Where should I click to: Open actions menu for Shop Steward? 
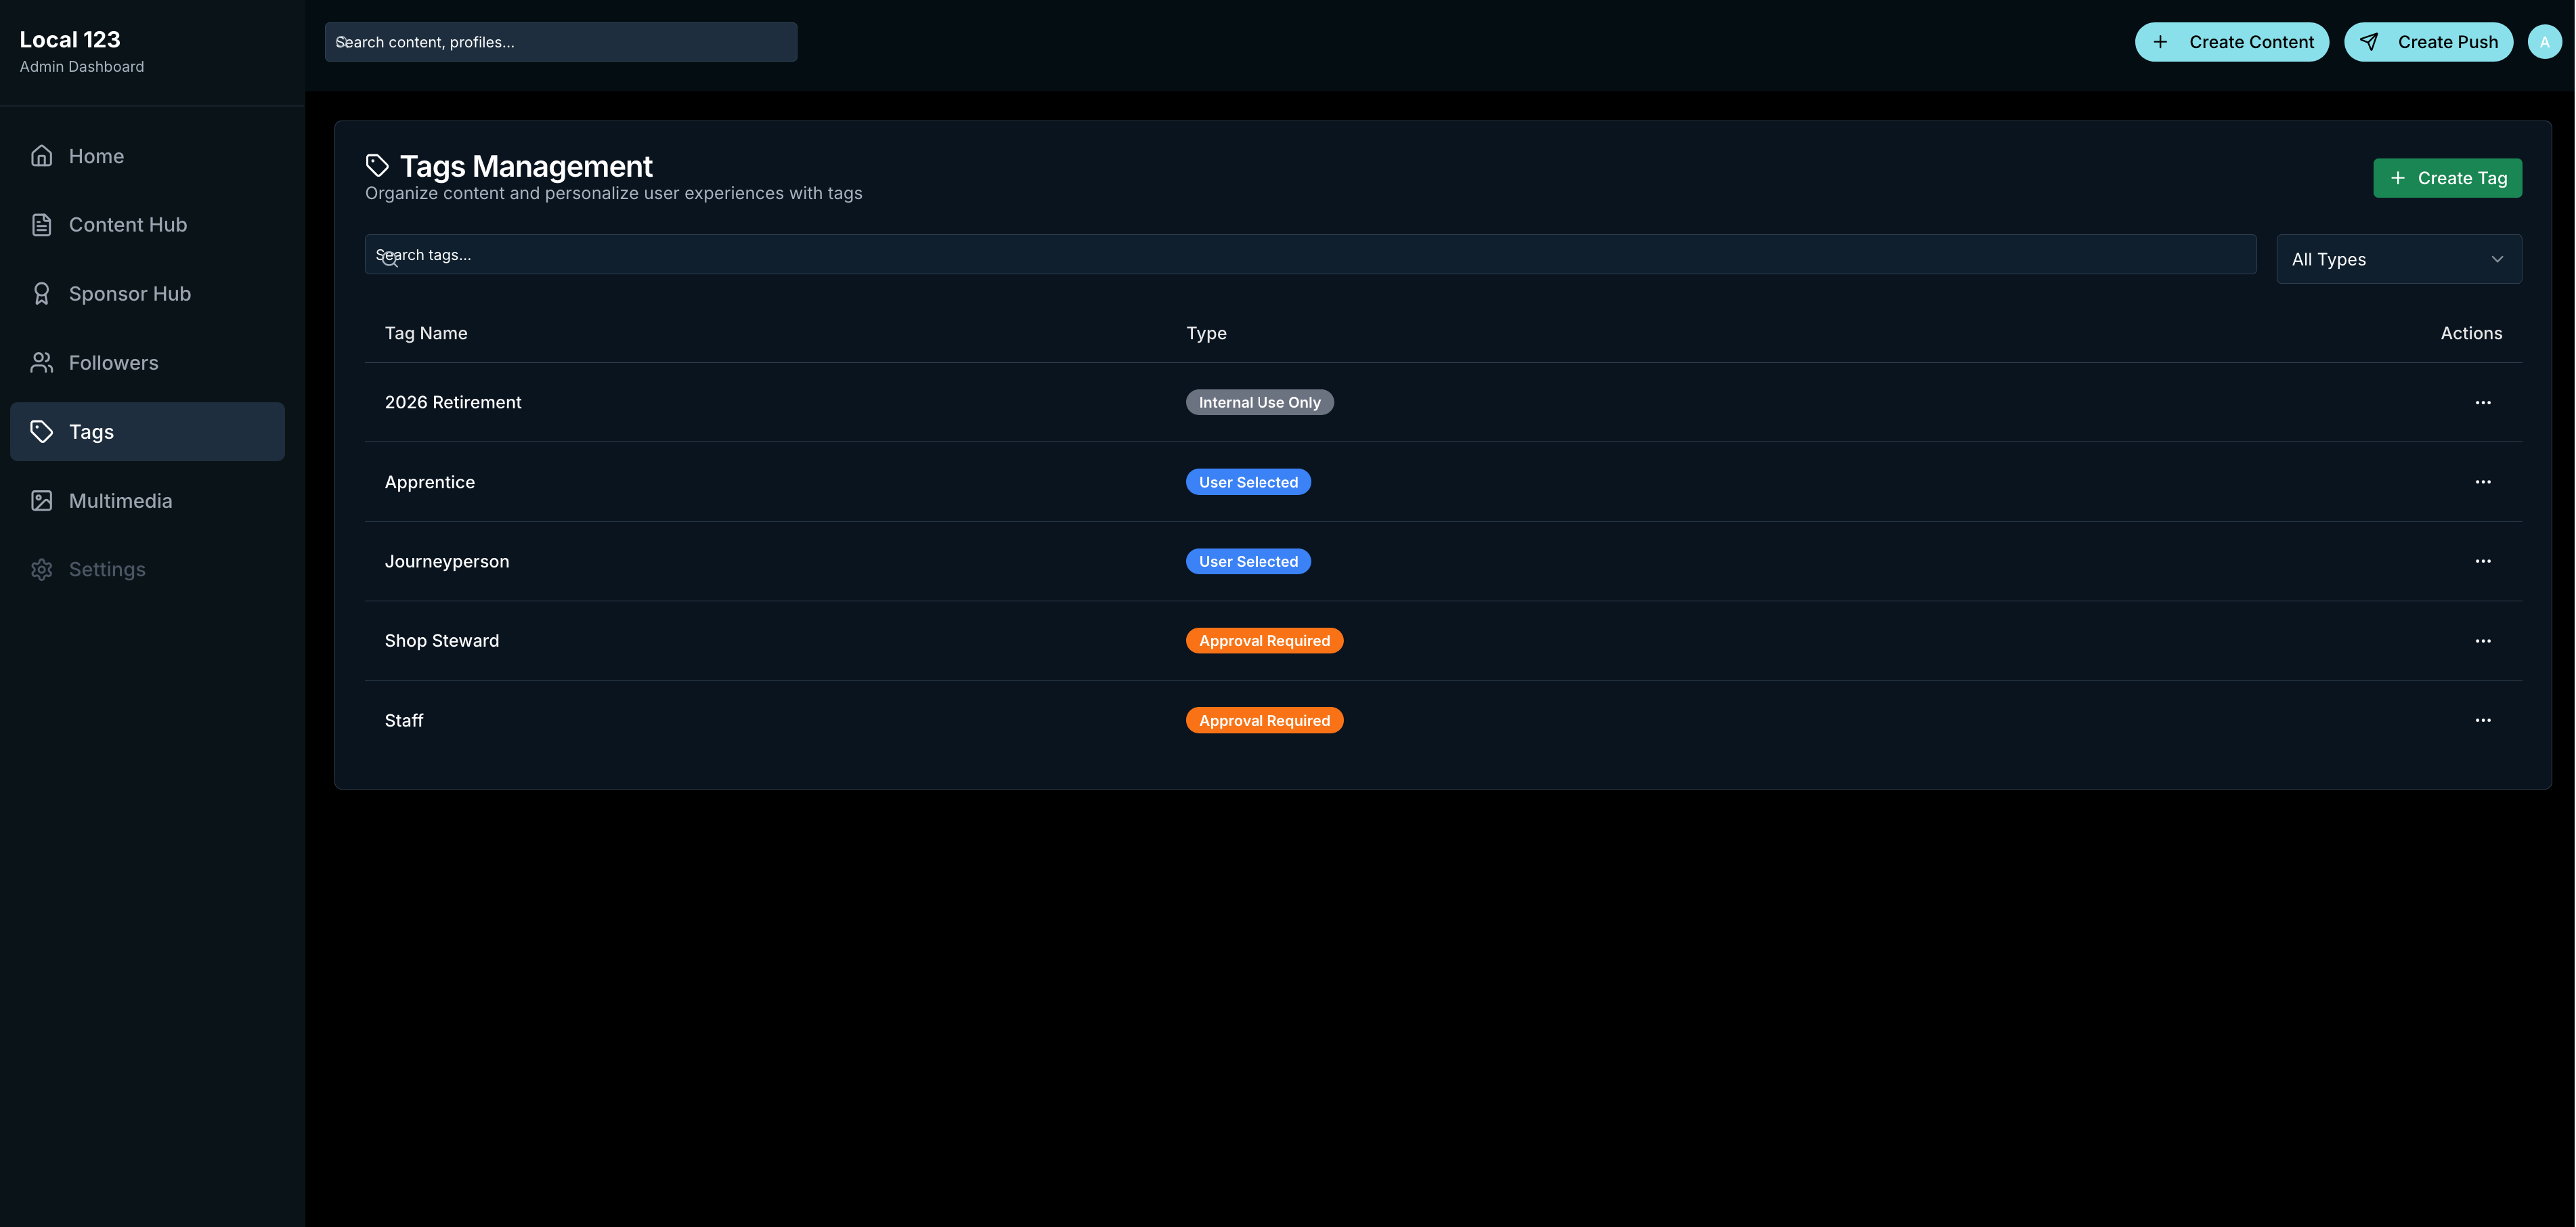click(2484, 640)
